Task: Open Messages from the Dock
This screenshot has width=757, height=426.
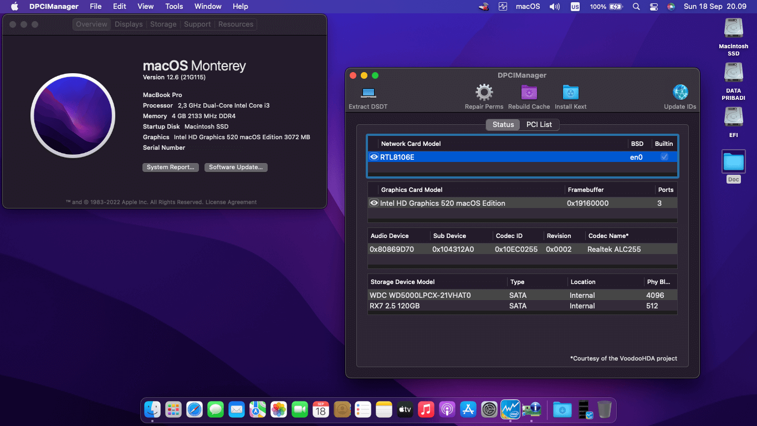Action: 216,409
